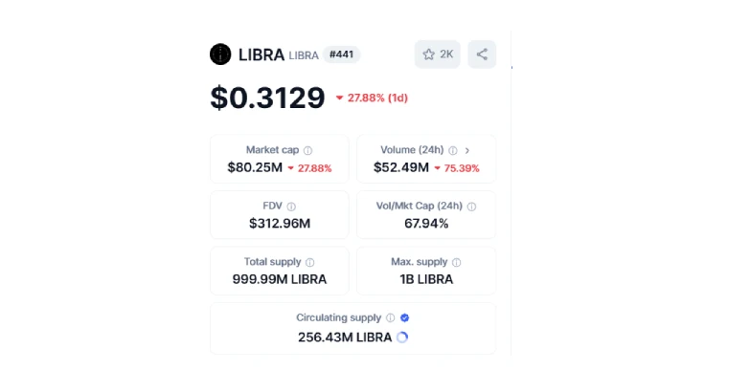Click the Market cap $80.25M card
This screenshot has width=750, height=371.
click(280, 159)
